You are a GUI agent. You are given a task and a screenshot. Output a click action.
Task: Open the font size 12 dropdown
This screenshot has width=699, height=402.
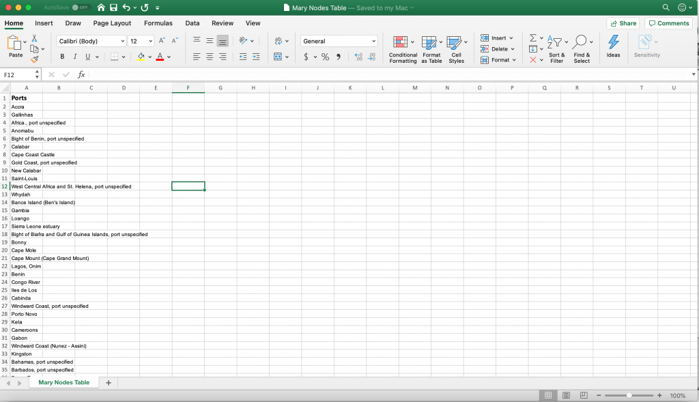click(x=150, y=42)
